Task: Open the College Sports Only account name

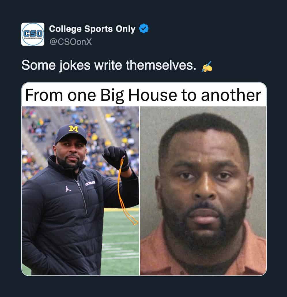Action: (92, 29)
